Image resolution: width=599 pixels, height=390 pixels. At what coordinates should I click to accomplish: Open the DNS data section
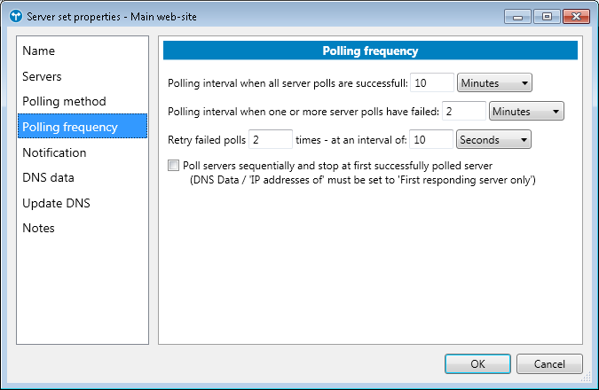(x=48, y=177)
